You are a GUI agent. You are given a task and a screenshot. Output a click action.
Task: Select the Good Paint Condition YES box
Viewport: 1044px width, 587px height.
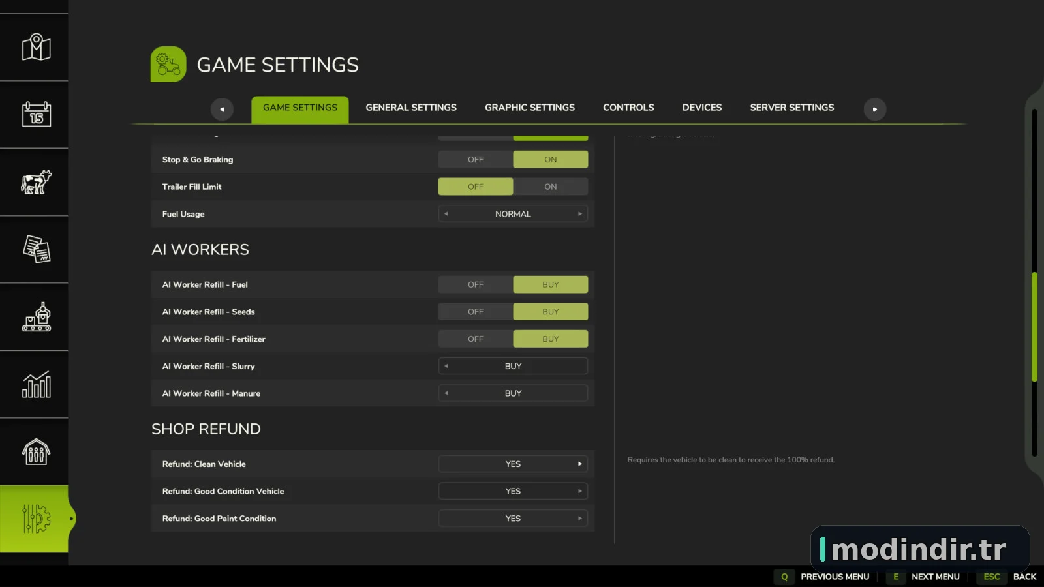coord(513,519)
